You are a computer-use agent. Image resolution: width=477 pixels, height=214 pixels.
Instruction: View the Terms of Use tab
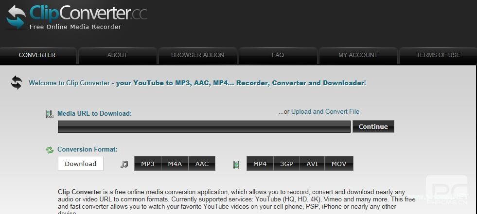coord(438,55)
